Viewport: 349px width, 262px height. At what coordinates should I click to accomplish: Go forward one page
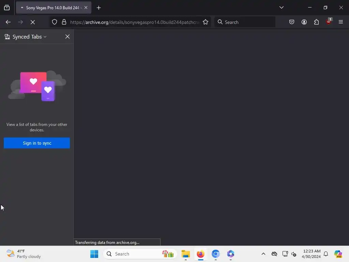(x=20, y=22)
